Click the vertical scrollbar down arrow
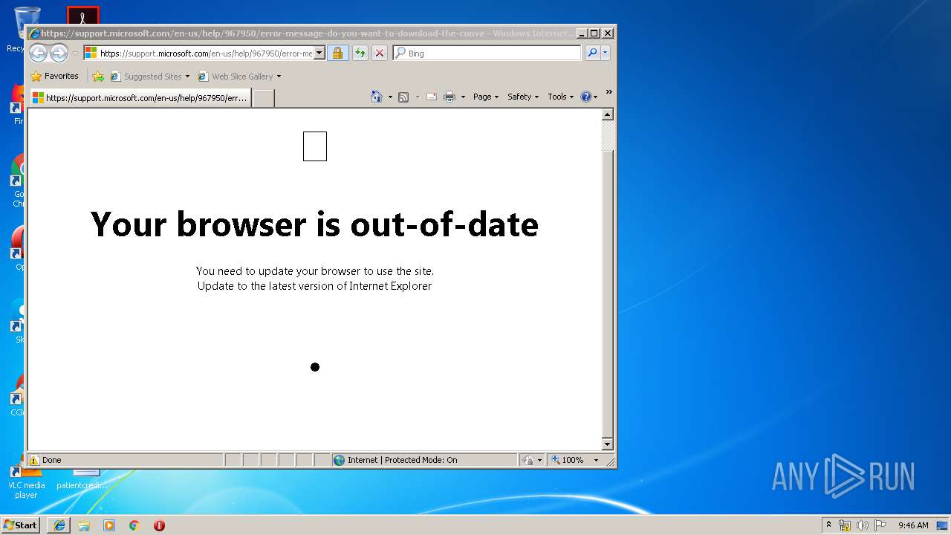951x535 pixels. (607, 444)
